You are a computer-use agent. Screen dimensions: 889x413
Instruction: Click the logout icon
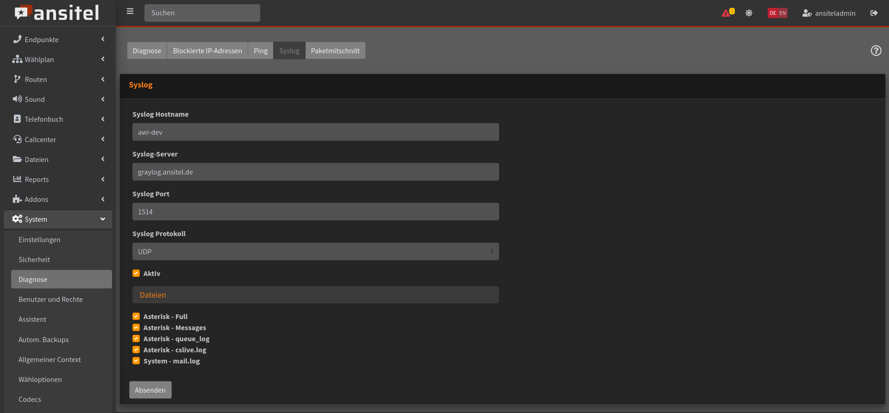tap(874, 13)
